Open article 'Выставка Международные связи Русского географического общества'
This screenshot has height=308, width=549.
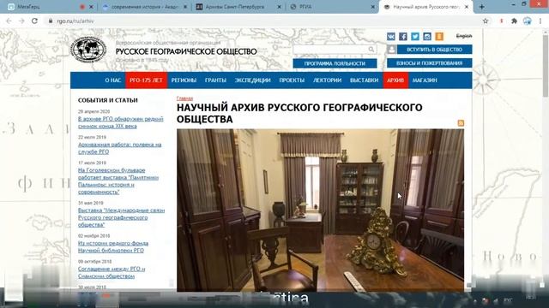[121, 217]
